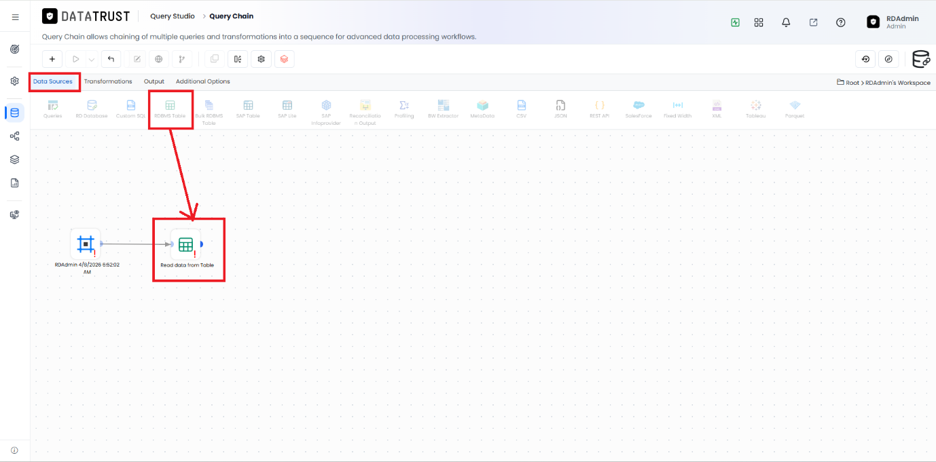Click the plus add-new button
Image resolution: width=936 pixels, height=462 pixels.
[52, 59]
